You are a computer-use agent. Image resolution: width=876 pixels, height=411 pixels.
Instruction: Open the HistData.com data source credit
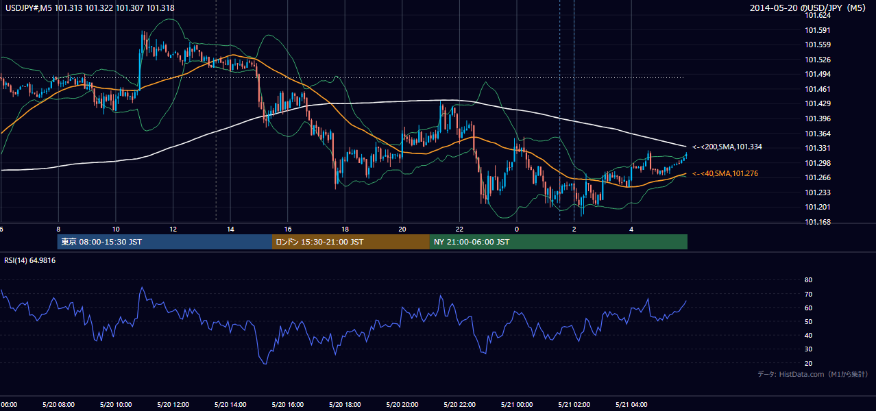pyautogui.click(x=813, y=374)
